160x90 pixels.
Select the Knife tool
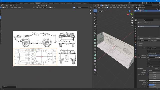(x=95, y=52)
